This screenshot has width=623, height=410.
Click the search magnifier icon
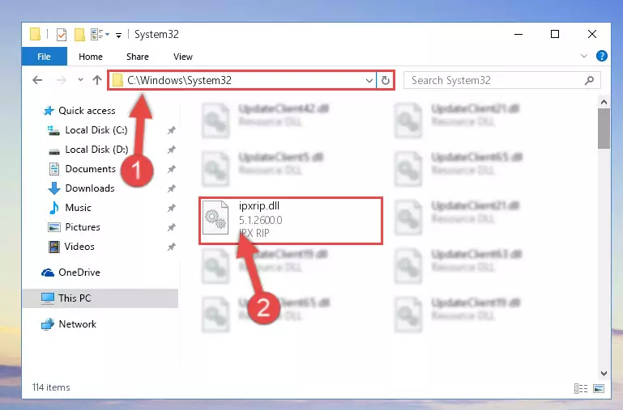pos(589,81)
